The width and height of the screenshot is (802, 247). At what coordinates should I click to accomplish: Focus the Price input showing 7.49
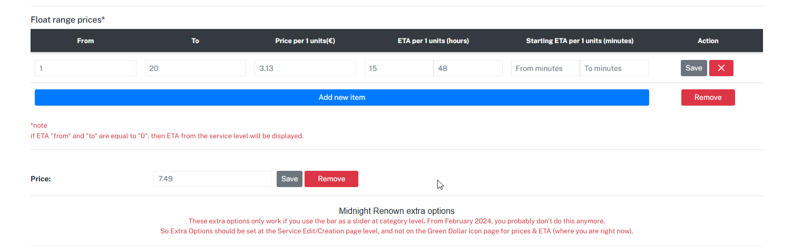tap(212, 179)
